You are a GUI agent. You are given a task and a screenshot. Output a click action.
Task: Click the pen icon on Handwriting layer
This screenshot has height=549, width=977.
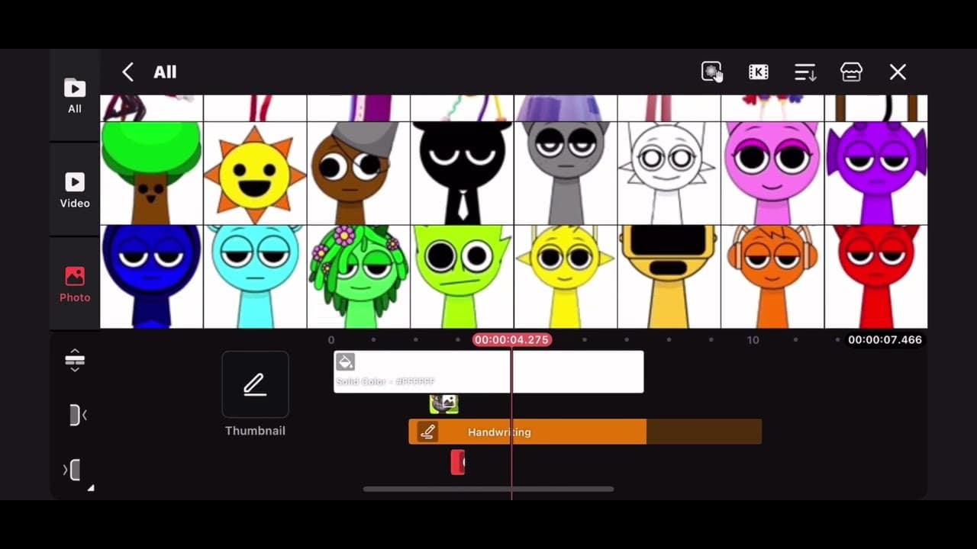tap(427, 432)
